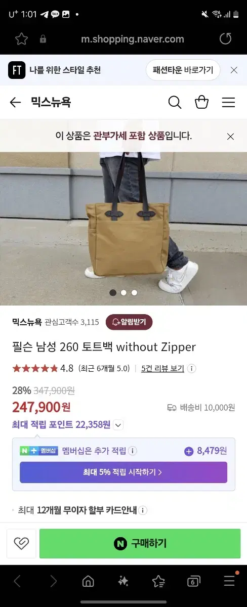Add product to wishlist heart button
Viewport: 247px width, 607px height.
(x=21, y=544)
